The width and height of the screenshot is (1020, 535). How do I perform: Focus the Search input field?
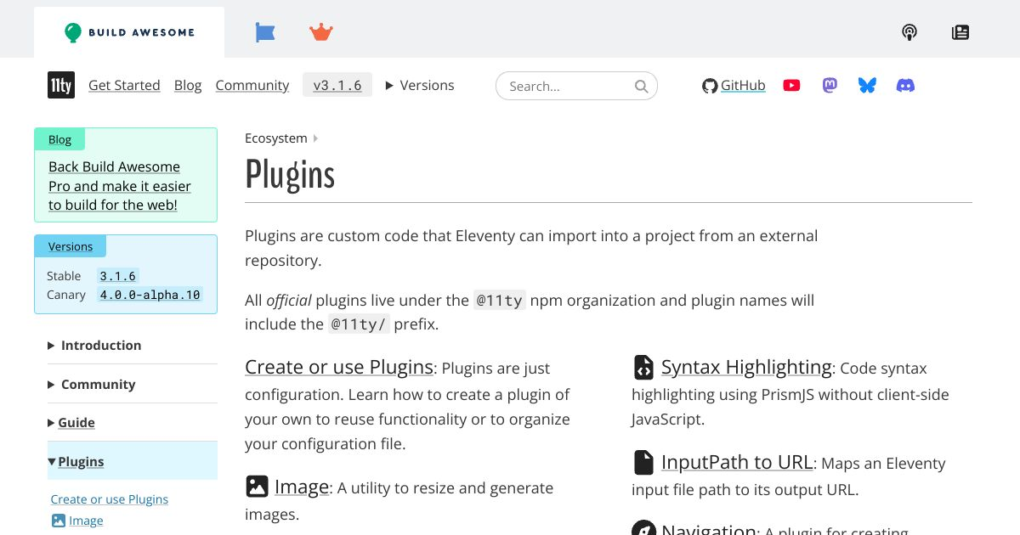point(576,86)
